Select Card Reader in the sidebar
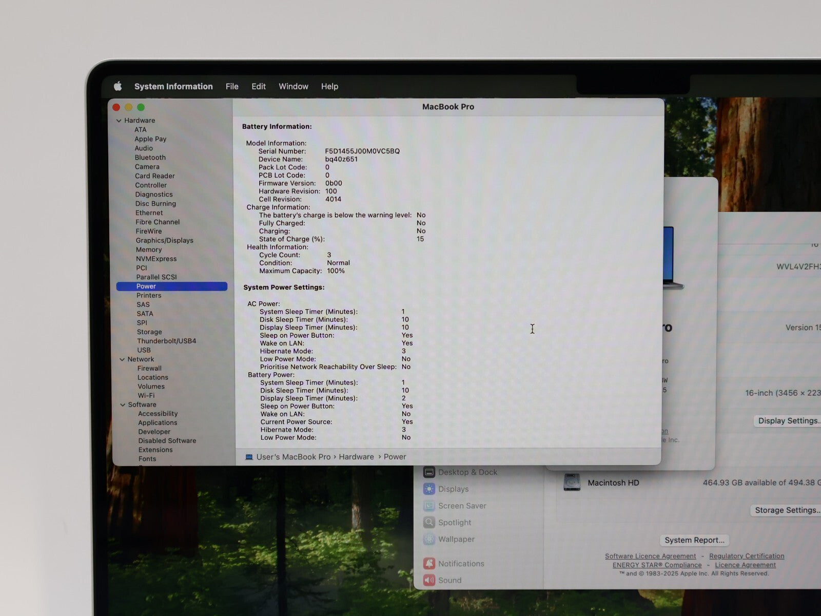This screenshot has width=821, height=616. click(x=155, y=176)
